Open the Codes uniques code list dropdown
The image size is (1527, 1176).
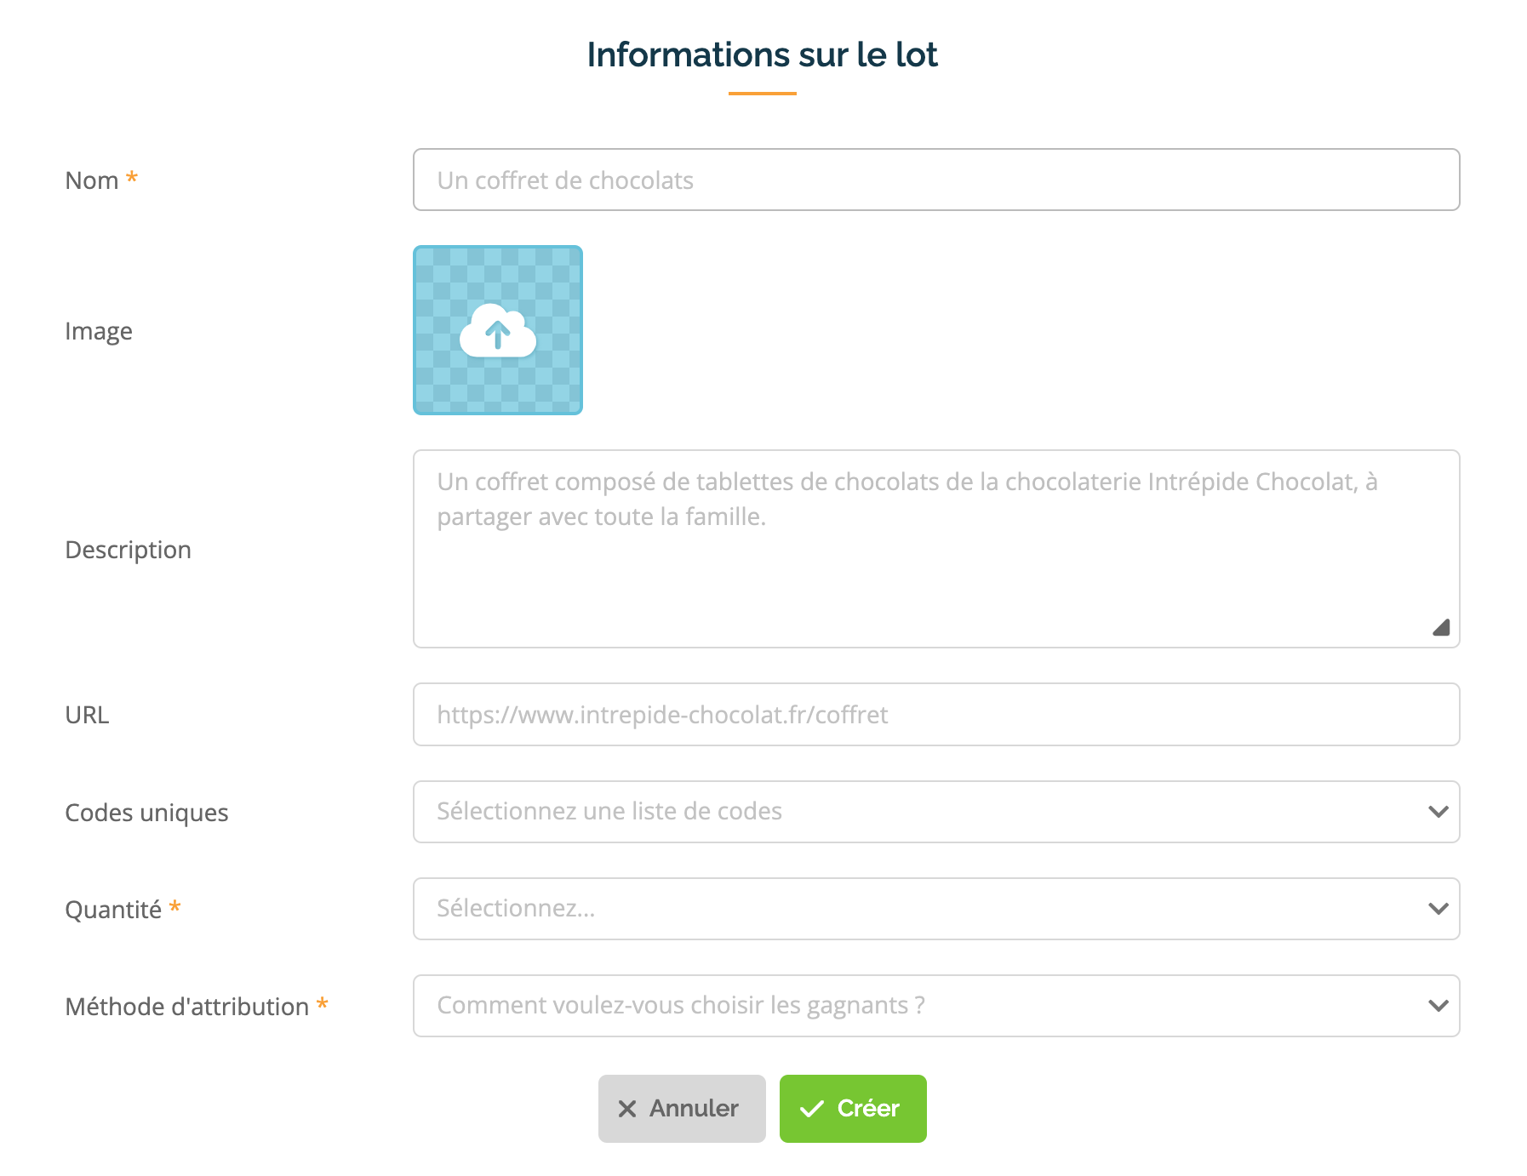coord(935,812)
